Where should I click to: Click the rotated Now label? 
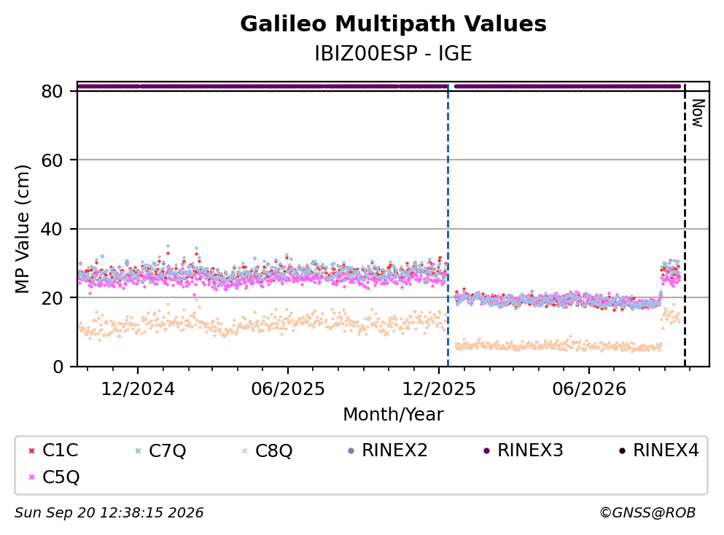pos(698,113)
